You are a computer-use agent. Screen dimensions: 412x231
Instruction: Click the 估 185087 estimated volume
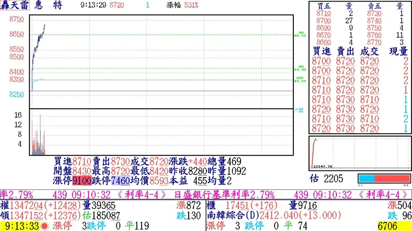[101, 215]
